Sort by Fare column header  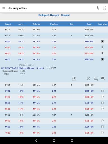click(89, 24)
